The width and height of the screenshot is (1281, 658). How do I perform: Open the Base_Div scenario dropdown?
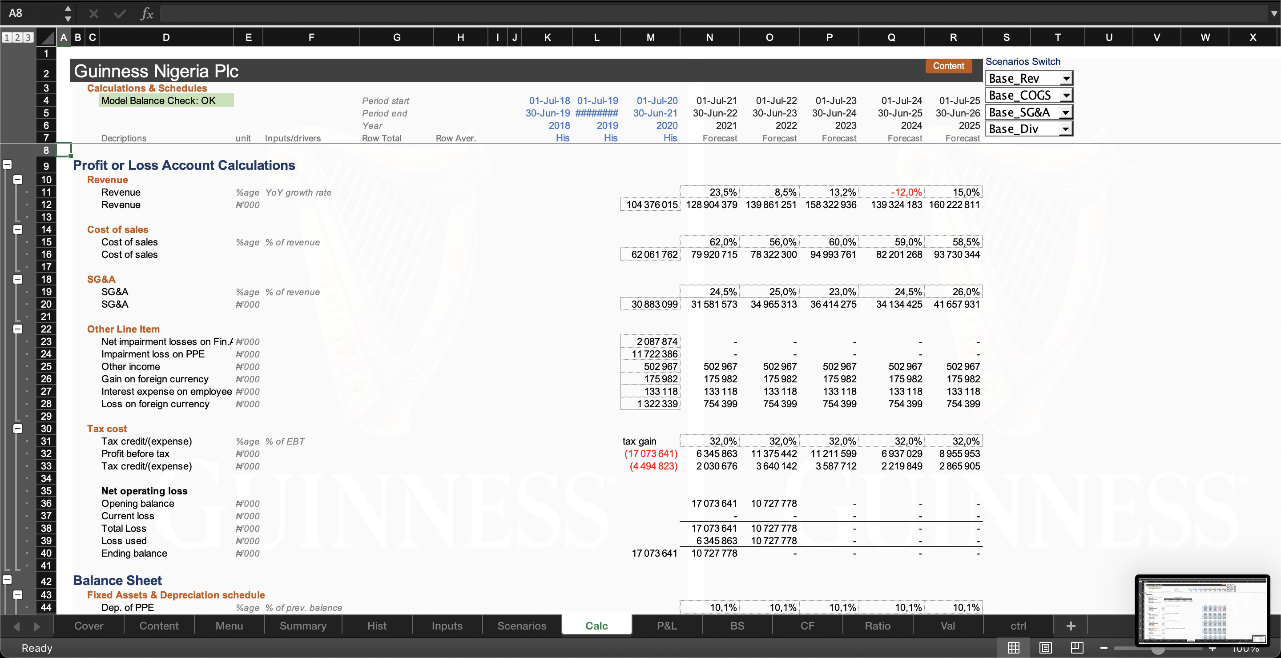[x=1066, y=129]
